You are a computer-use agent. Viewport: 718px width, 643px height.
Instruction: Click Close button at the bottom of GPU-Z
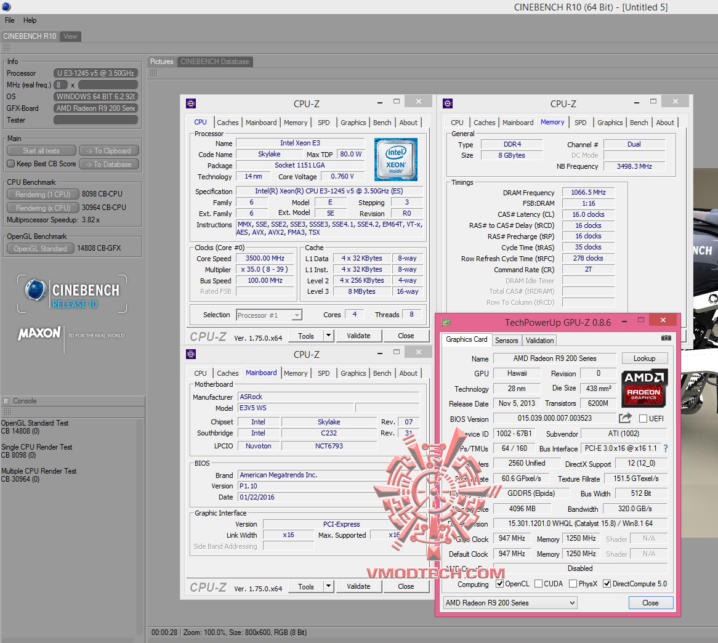point(650,603)
